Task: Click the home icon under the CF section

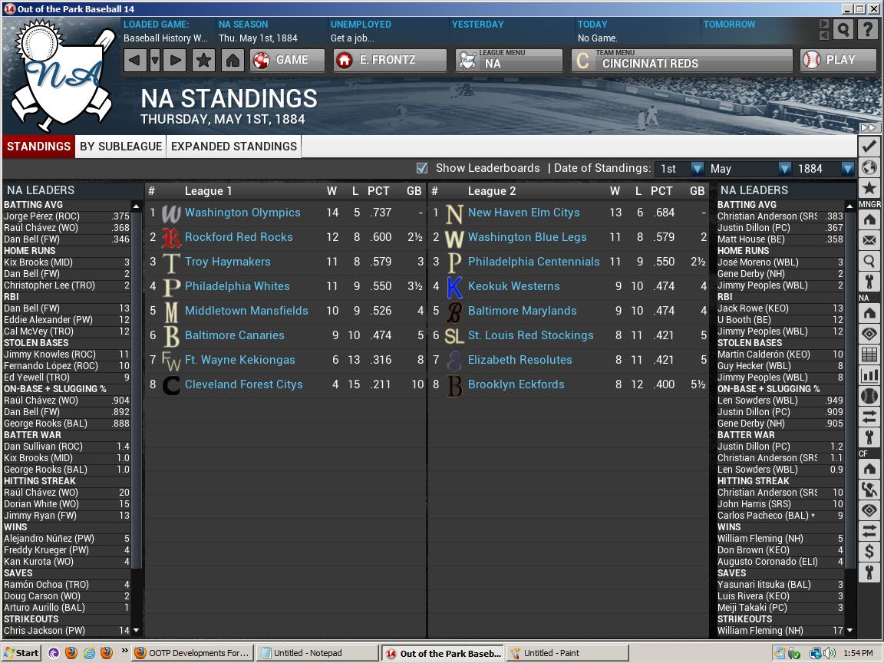Action: pyautogui.click(x=869, y=469)
